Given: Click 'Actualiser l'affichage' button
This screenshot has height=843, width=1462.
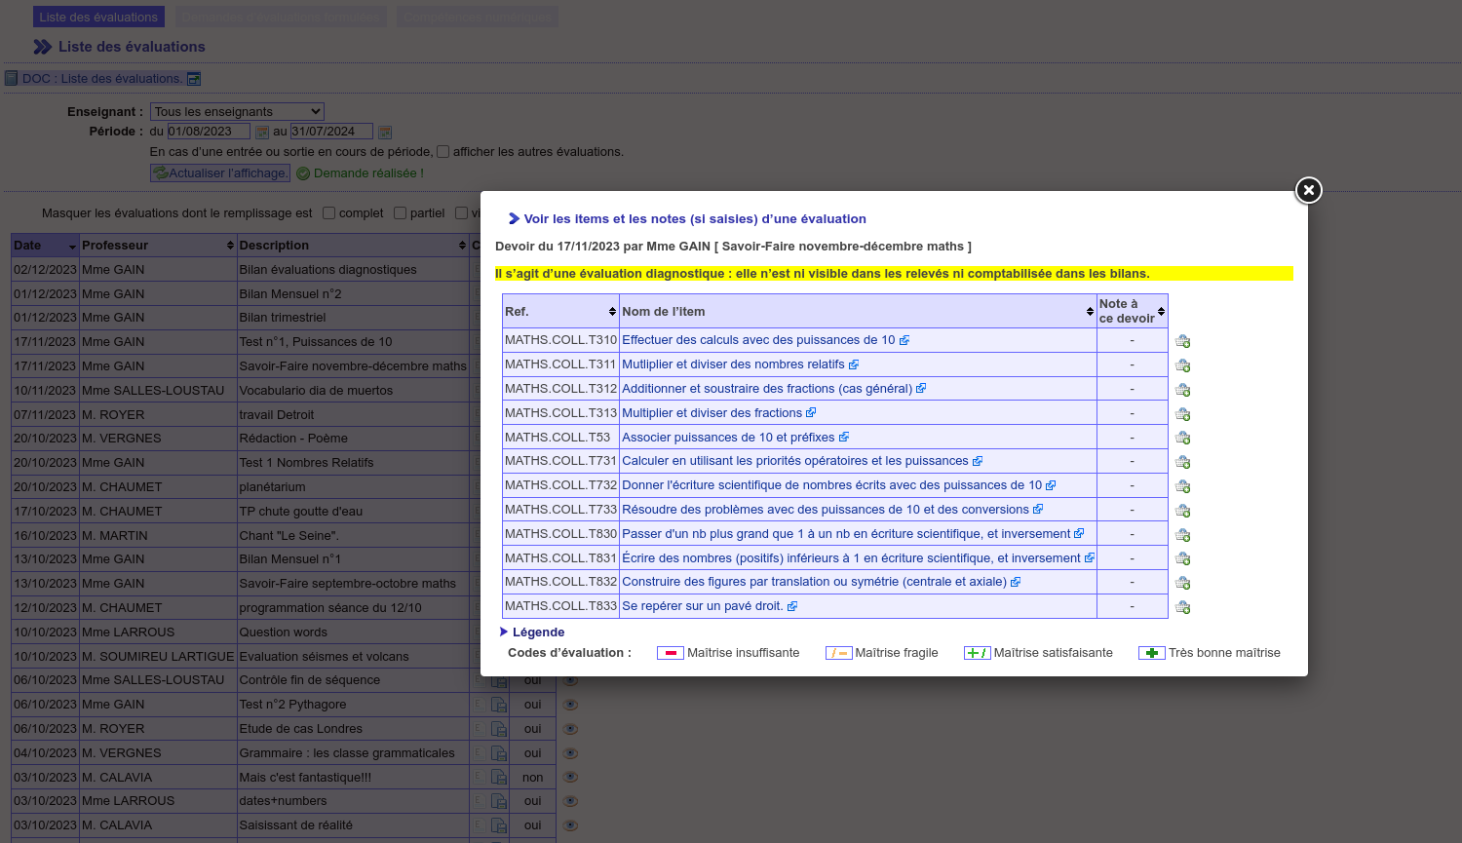Looking at the screenshot, I should pos(220,173).
